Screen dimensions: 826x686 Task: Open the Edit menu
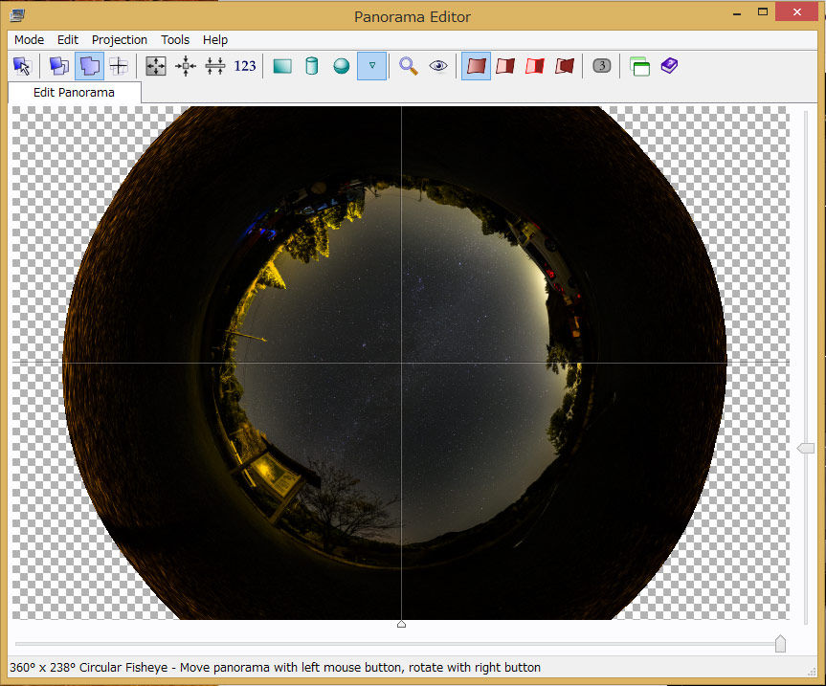pos(67,40)
